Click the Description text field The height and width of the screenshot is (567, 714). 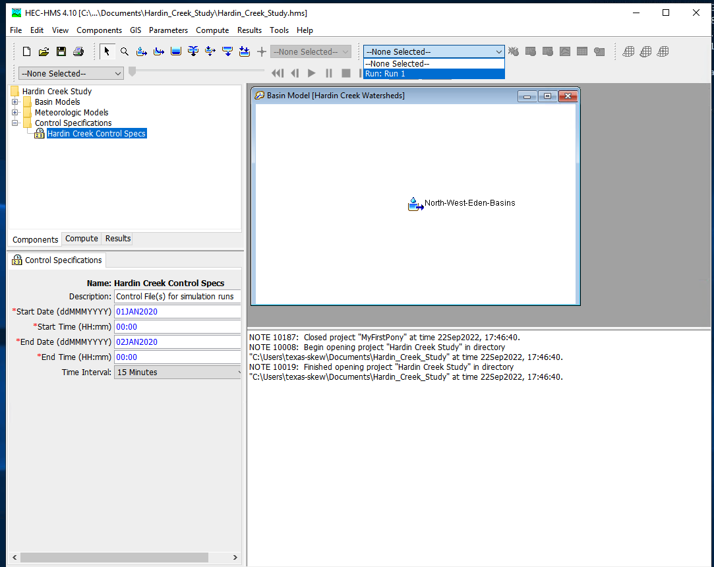[x=177, y=297]
